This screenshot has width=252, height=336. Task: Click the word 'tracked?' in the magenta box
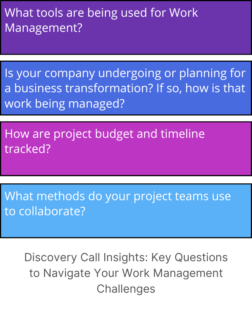(28, 149)
